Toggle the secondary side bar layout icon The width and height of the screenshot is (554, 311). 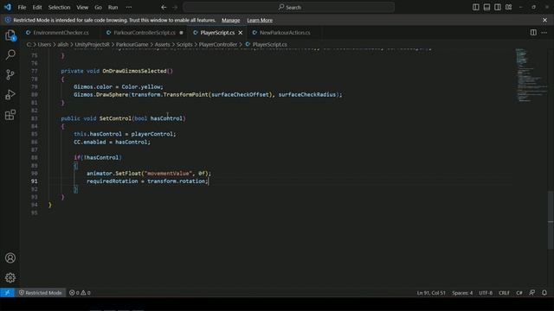pyautogui.click(x=498, y=7)
